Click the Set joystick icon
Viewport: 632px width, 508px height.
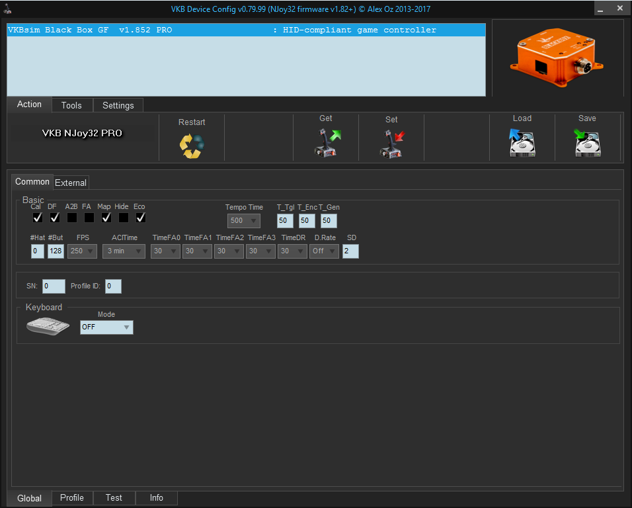click(x=391, y=144)
